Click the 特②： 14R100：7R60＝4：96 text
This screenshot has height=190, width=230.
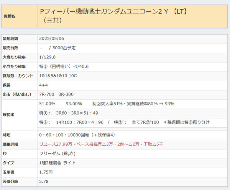(x=71, y=122)
